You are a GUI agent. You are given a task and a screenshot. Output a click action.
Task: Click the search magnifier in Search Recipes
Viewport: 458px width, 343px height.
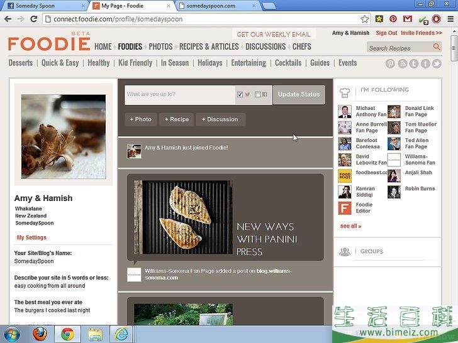437,46
